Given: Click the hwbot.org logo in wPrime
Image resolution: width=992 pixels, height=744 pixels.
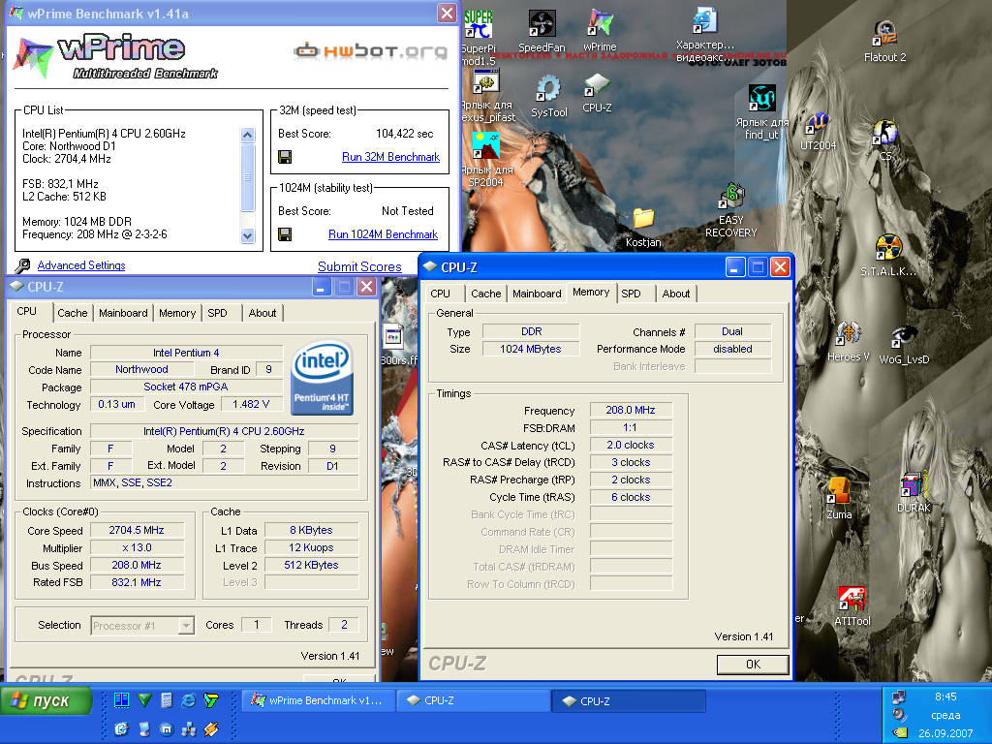Looking at the screenshot, I should pos(371,50).
